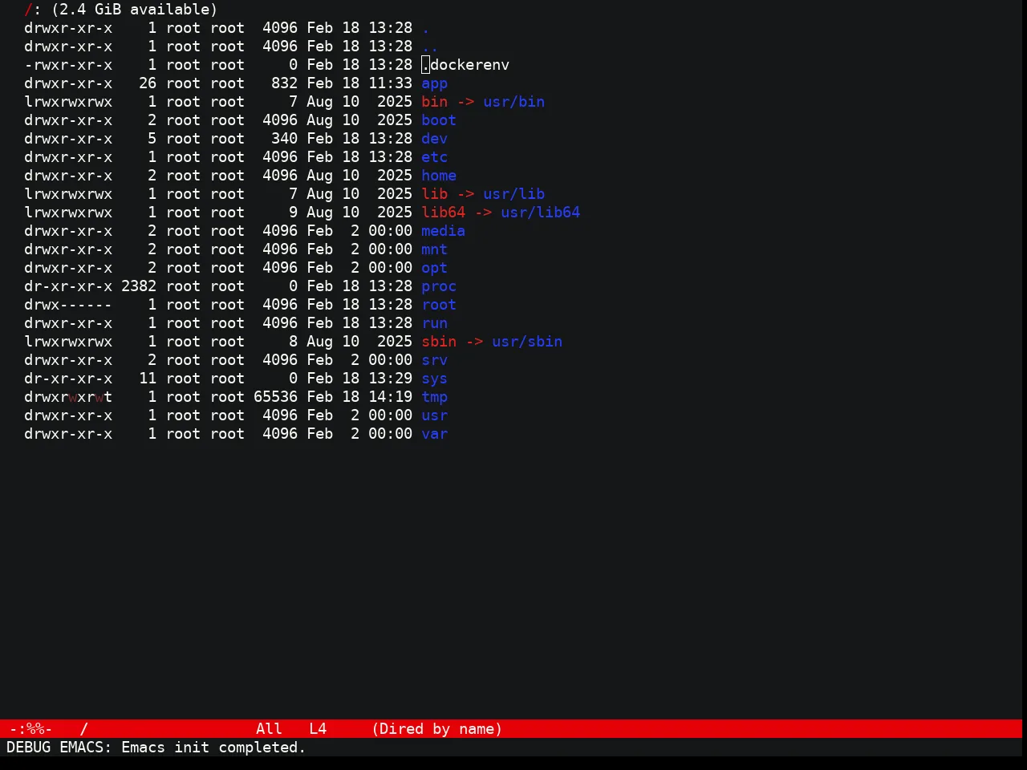Click the usr/lib symlink target
Screen dimensions: 1027x770
click(513, 194)
